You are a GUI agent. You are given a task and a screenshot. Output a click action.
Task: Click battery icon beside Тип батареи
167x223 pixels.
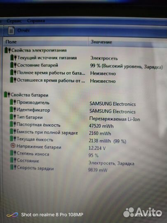(x=13, y=117)
